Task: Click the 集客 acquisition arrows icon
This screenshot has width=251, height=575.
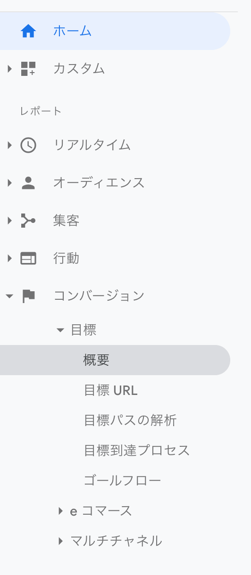Action: pos(28,221)
